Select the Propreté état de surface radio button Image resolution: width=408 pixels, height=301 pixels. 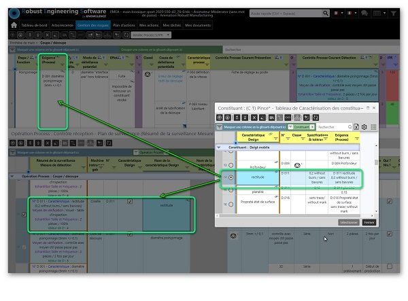[x=231, y=204]
